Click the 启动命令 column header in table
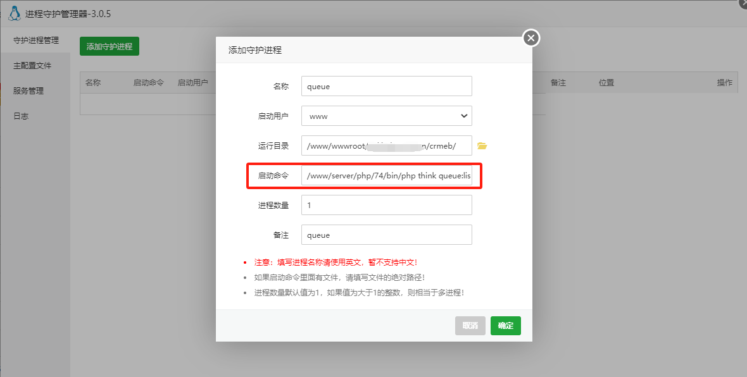 (x=148, y=83)
